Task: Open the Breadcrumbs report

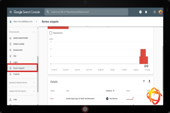Action: click(18, 50)
